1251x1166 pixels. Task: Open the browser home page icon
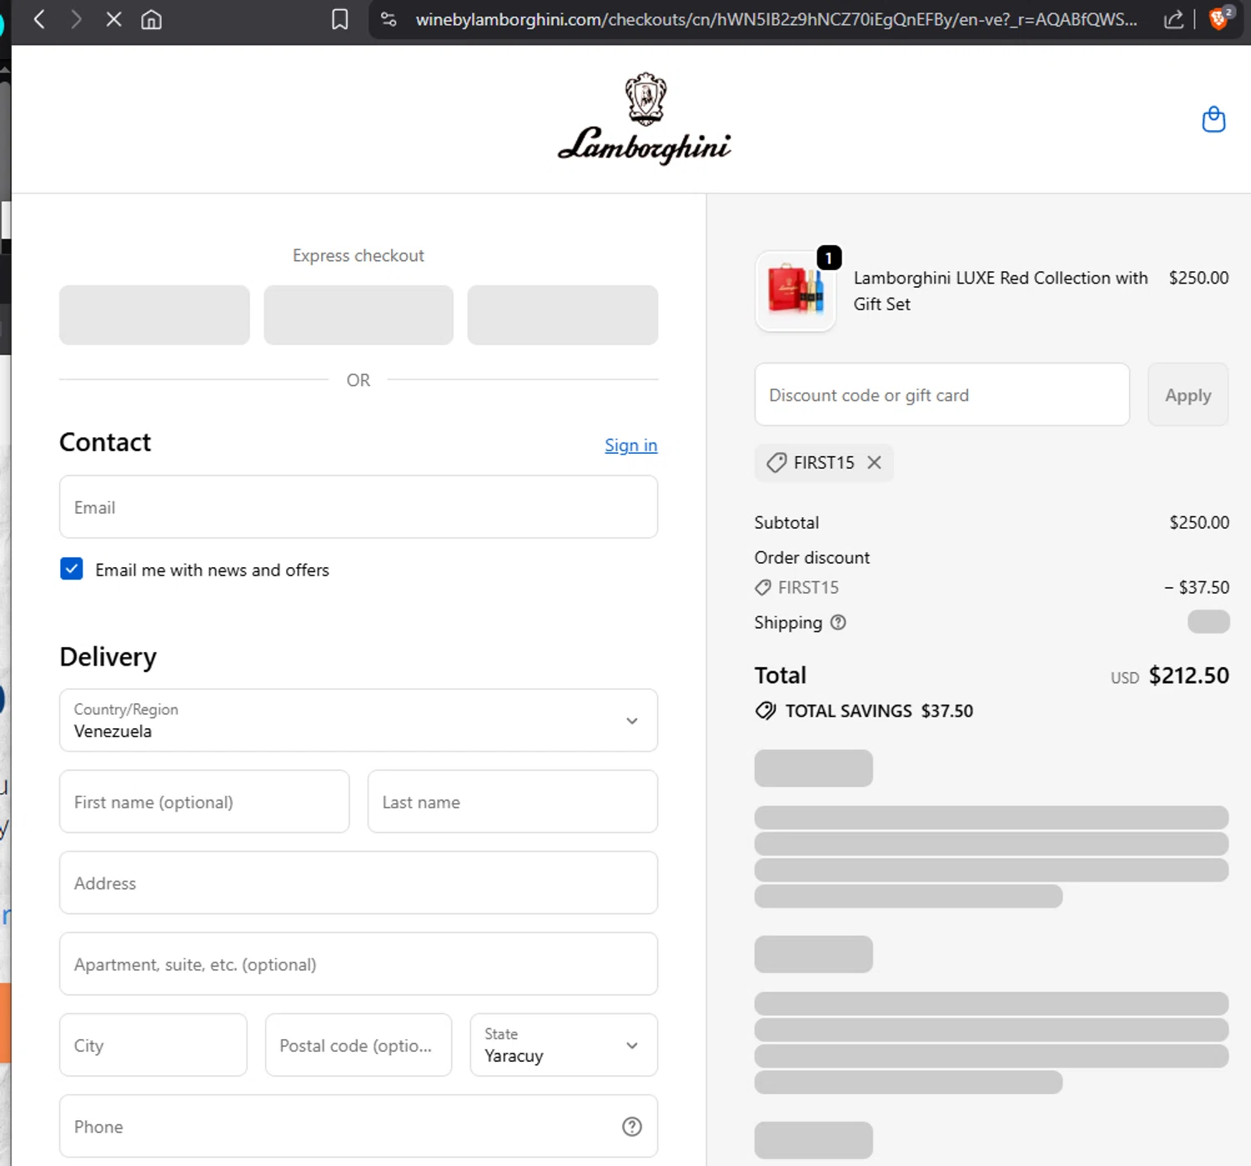pyautogui.click(x=151, y=19)
